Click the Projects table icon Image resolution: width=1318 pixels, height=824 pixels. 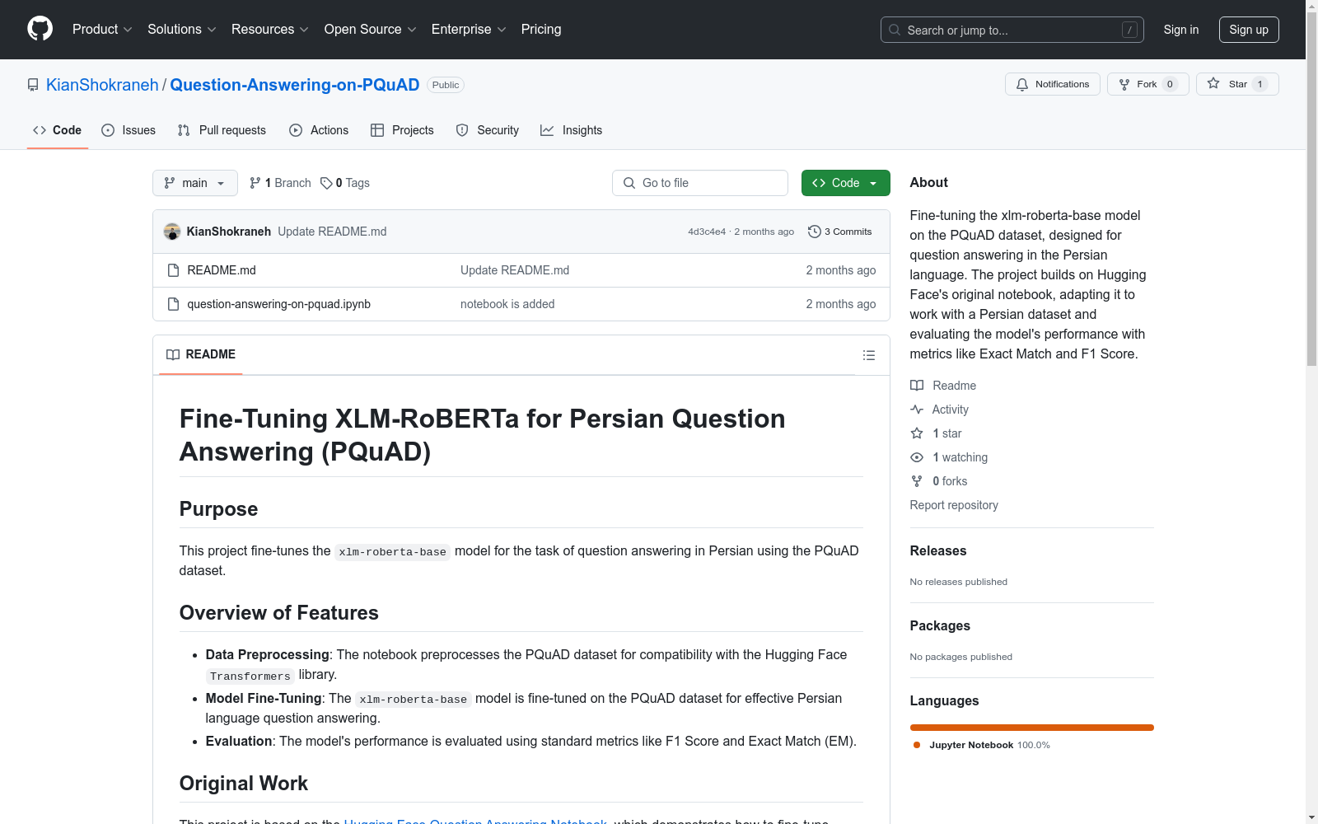(377, 130)
